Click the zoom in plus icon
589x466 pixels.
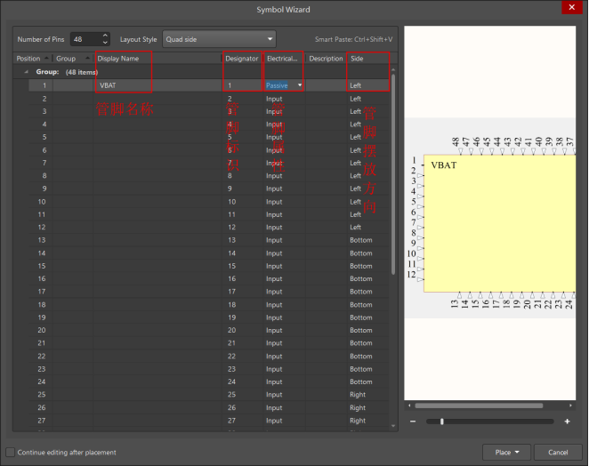click(x=567, y=422)
